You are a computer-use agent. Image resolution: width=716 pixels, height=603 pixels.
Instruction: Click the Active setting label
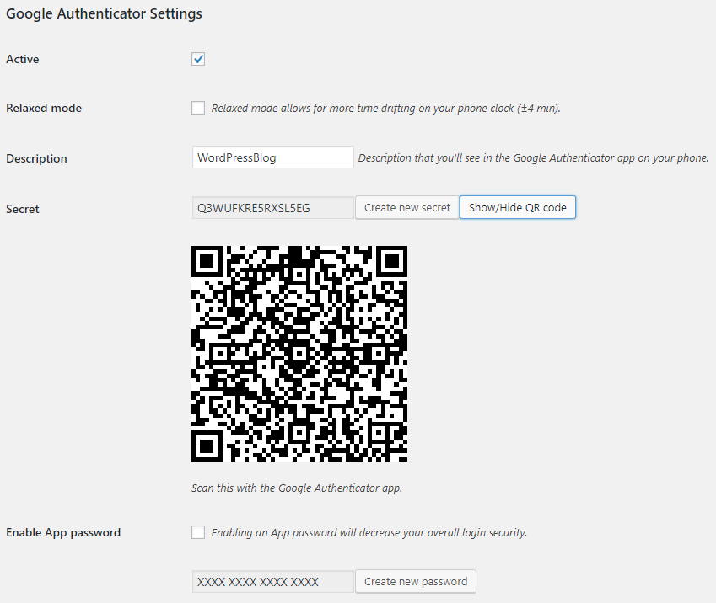point(23,60)
